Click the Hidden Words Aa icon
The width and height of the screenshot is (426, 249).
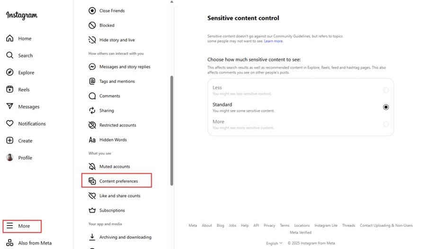pos(92,140)
